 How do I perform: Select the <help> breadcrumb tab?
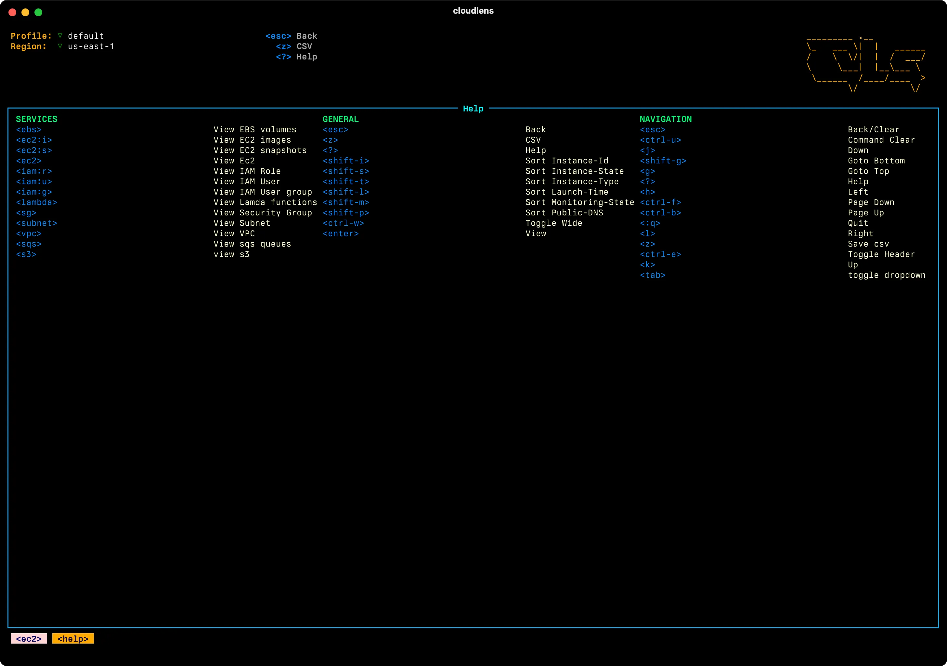73,639
